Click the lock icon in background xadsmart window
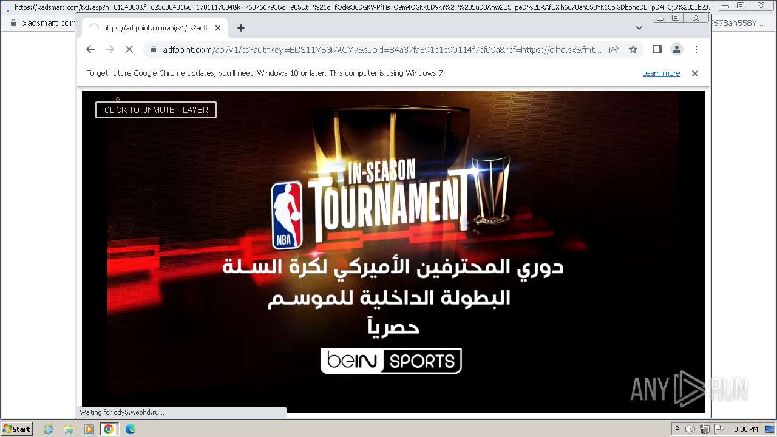777x437 pixels. pos(13,23)
